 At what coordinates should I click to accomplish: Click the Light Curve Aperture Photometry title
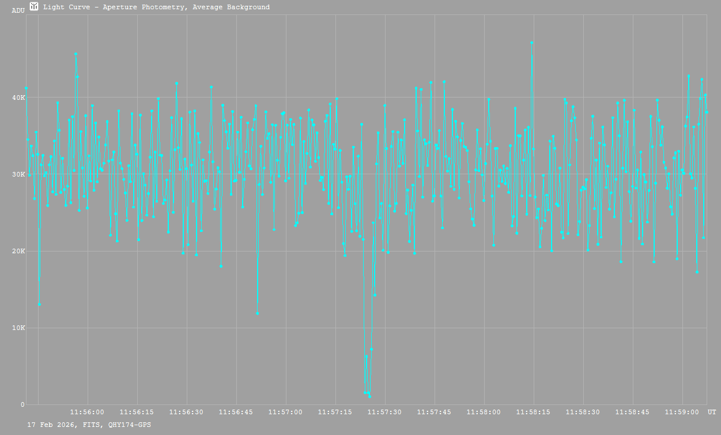coord(156,7)
